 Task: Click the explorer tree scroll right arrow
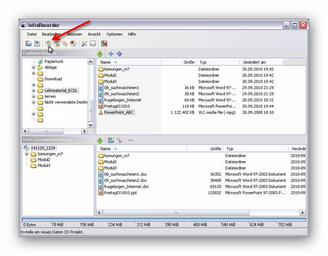pos(84,131)
